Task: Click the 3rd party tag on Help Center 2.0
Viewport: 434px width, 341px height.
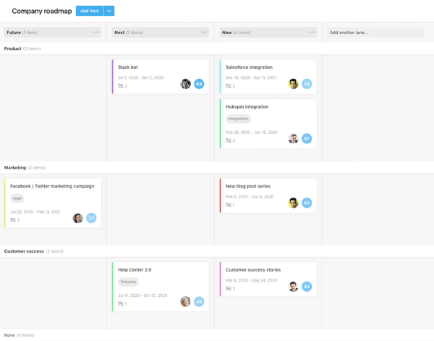Action: coord(129,282)
